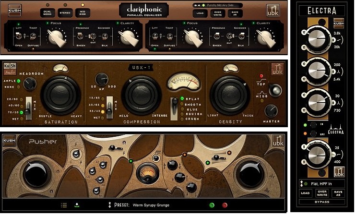Click Electra low band 30 knob

(x=317, y=103)
